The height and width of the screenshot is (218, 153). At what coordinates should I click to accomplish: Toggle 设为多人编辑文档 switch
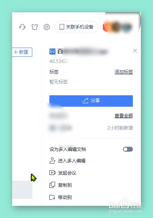click(128, 149)
